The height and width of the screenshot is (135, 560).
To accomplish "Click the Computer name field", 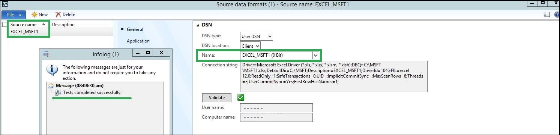I will click(276, 117).
